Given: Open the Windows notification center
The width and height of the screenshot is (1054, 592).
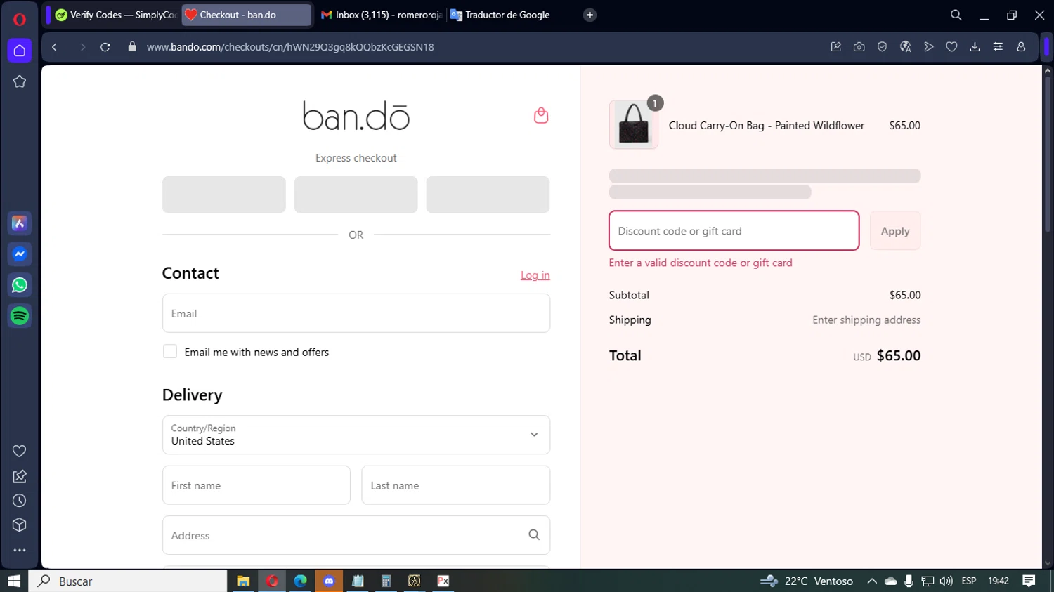Looking at the screenshot, I should tap(1029, 581).
